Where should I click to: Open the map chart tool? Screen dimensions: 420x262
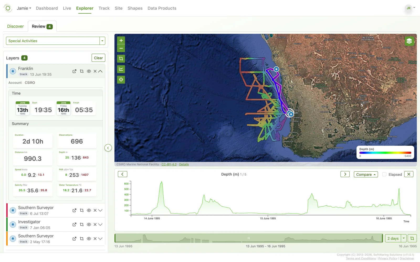(121, 69)
